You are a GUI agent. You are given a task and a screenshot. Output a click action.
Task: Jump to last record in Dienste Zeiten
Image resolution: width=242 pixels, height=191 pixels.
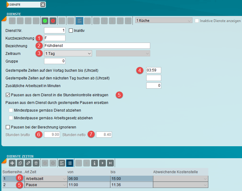pyautogui.click(x=111, y=163)
